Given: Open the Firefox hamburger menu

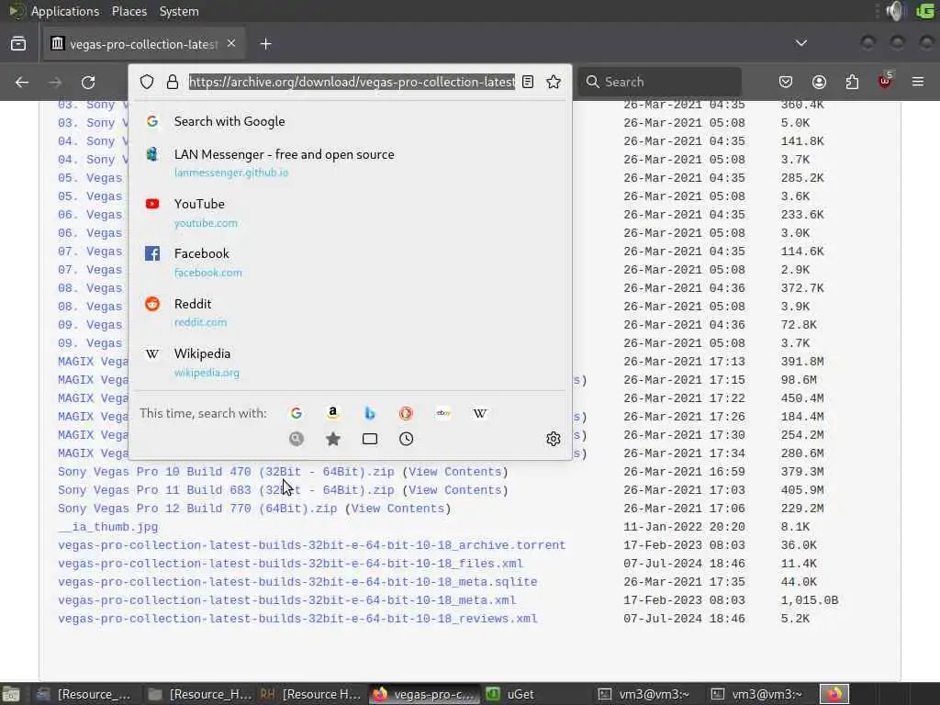Looking at the screenshot, I should coord(918,82).
